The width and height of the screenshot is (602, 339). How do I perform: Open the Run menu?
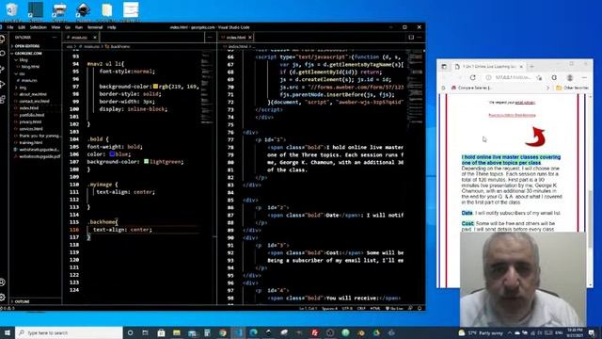pos(79,27)
